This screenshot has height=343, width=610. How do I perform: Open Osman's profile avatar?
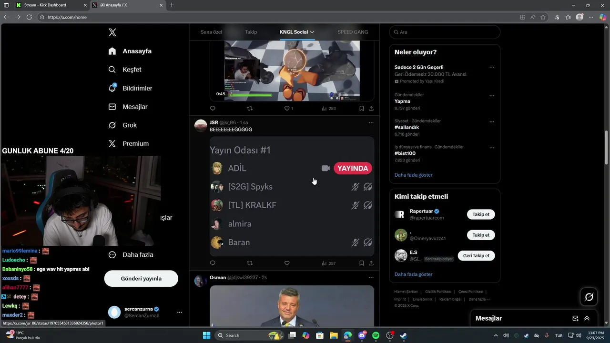[201, 281]
